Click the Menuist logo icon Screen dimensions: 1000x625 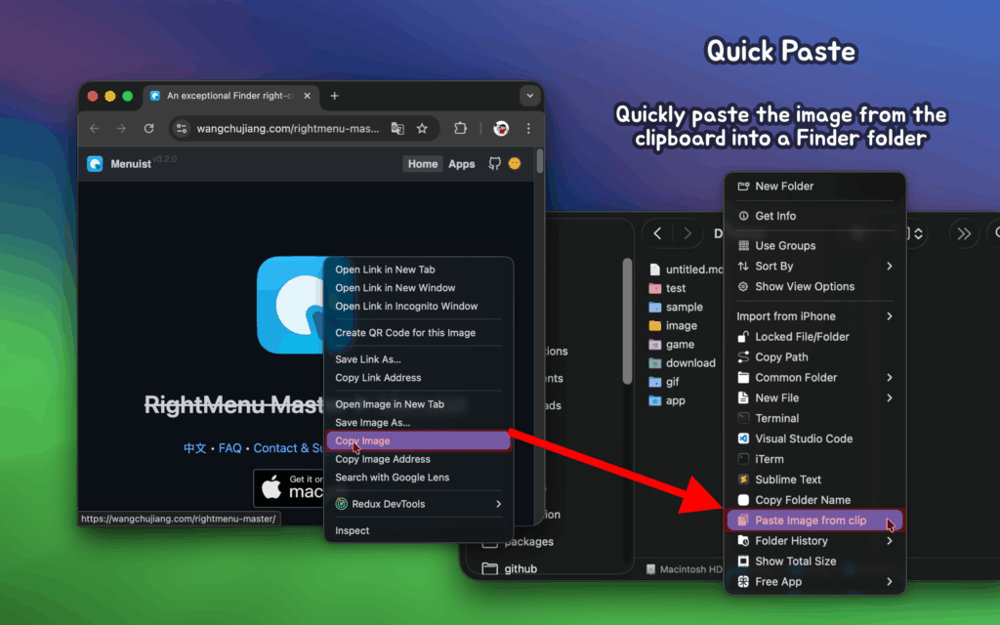pos(97,163)
